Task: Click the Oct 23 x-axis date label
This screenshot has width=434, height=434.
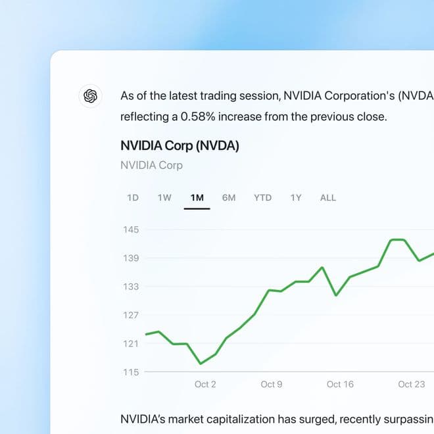Action: click(411, 384)
